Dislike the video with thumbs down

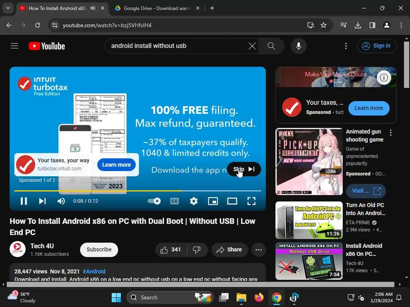coord(197,250)
